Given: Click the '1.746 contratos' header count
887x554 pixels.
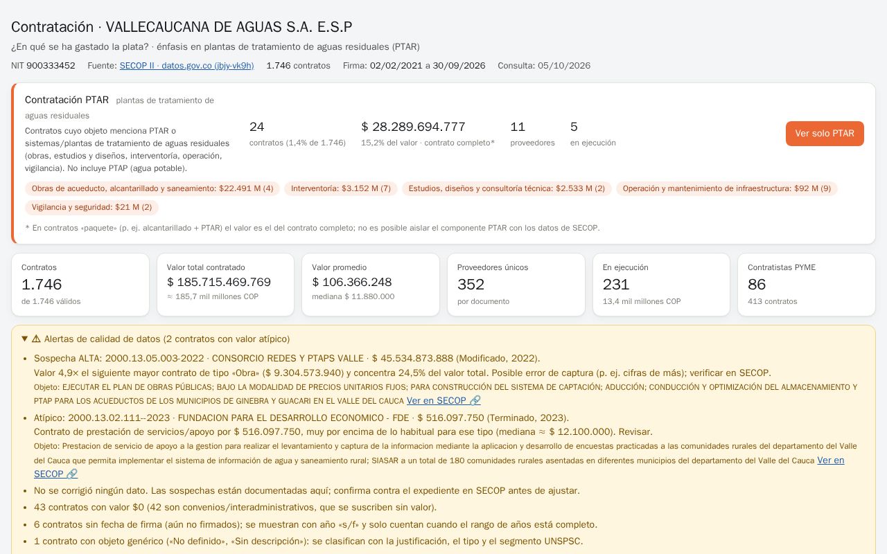Looking at the screenshot, I should [x=298, y=66].
